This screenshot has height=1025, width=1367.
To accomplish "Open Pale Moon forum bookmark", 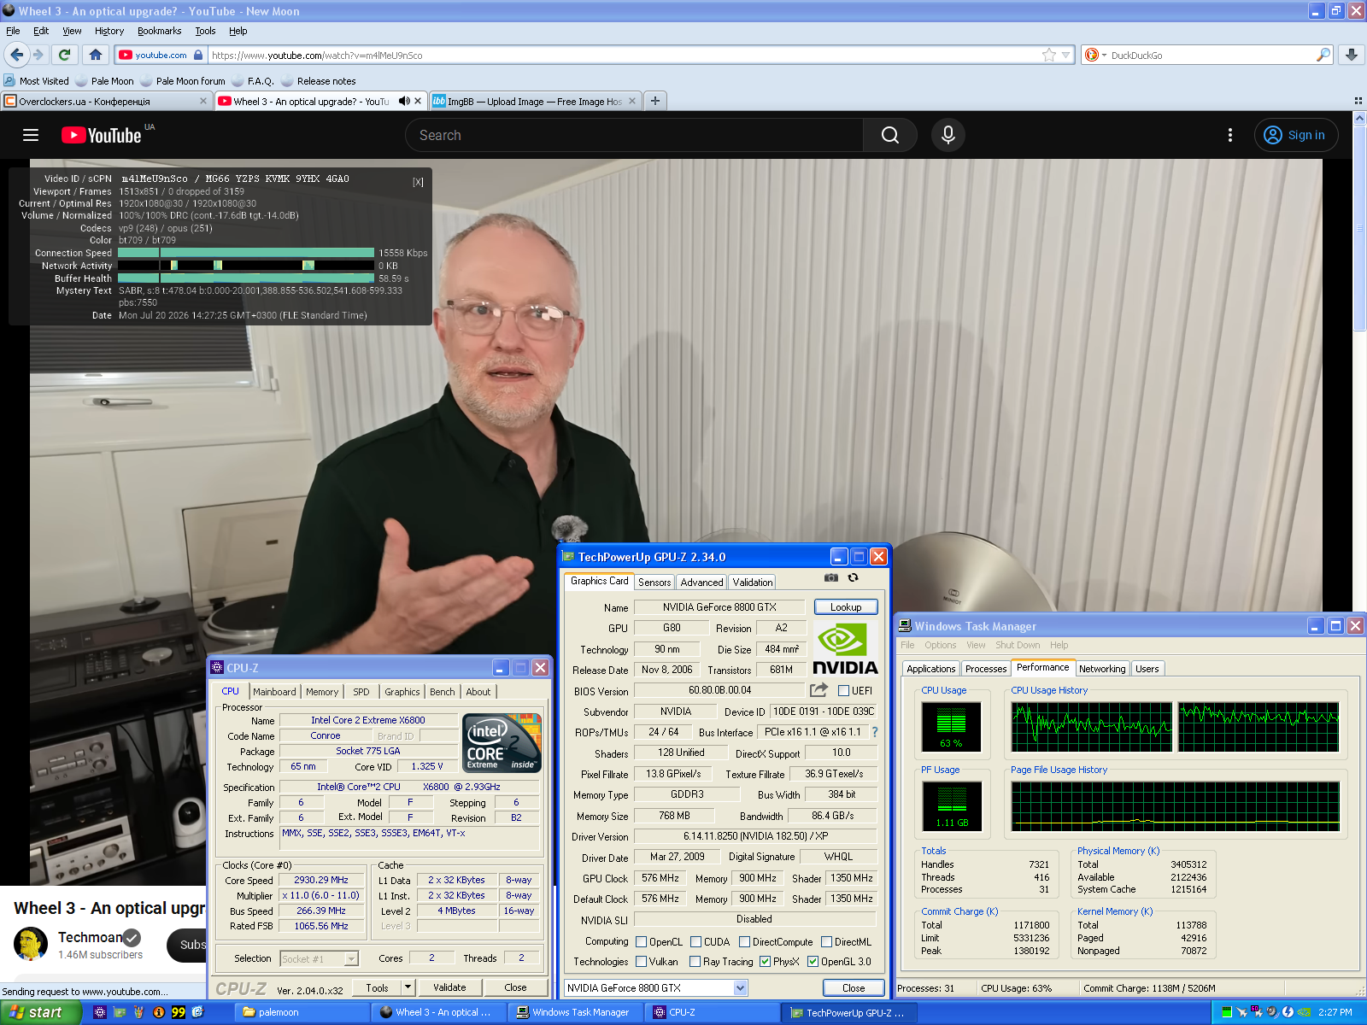I will [183, 81].
